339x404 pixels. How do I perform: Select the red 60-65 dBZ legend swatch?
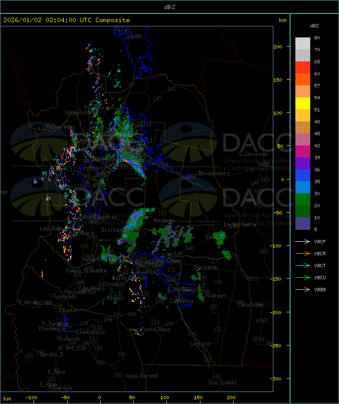[x=303, y=68]
